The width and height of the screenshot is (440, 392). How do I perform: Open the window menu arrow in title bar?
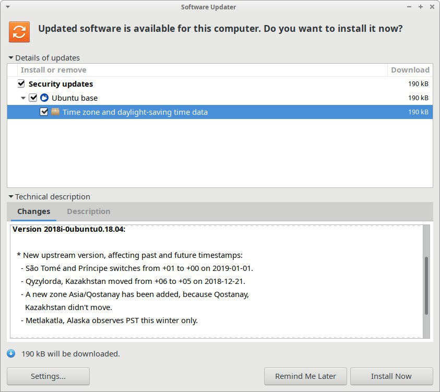pyautogui.click(x=8, y=7)
